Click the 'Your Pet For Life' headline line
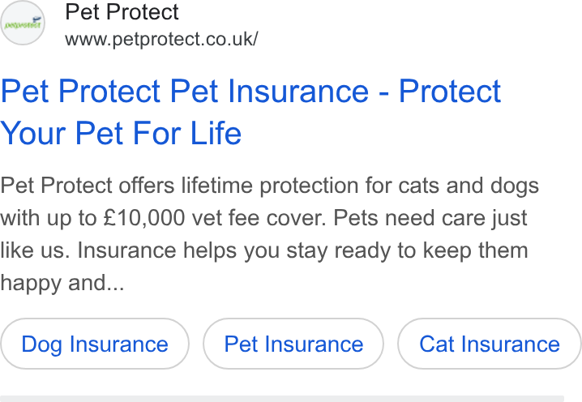 [x=121, y=133]
